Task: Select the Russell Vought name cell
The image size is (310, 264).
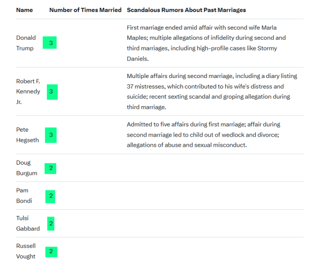Action: click(x=26, y=251)
